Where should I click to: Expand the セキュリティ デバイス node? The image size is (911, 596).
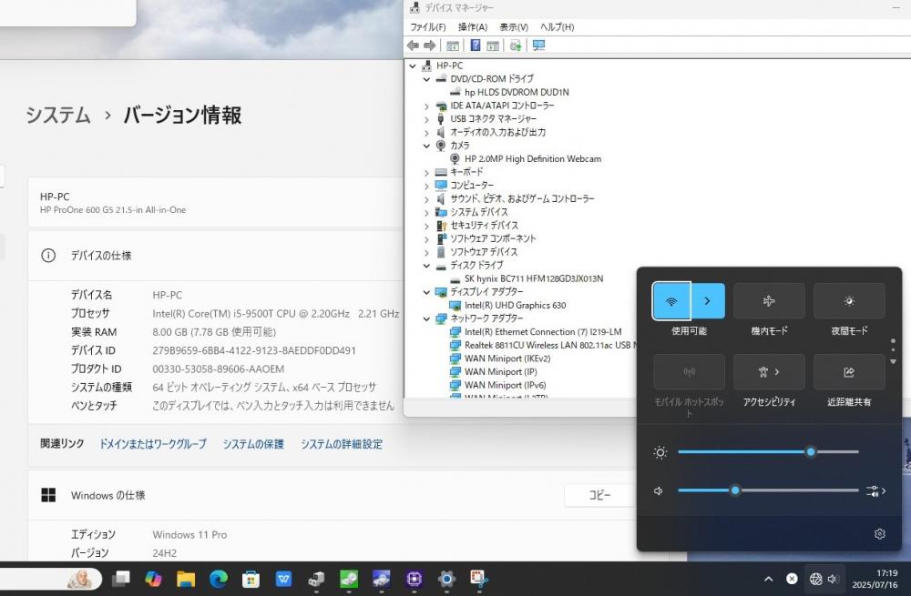point(426,227)
